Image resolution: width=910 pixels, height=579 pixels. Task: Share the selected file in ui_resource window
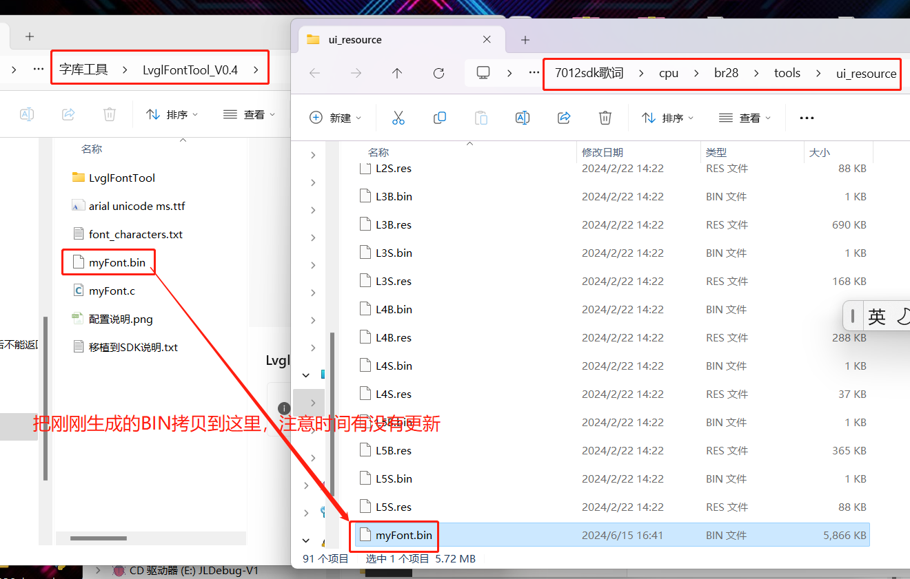[564, 118]
